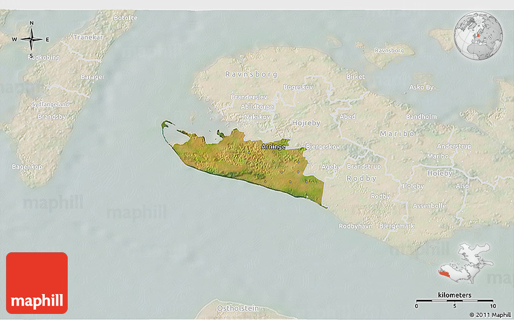Screen dimensions: 514x320
Task: Click the Bjergemark place label
Action: tap(396, 226)
